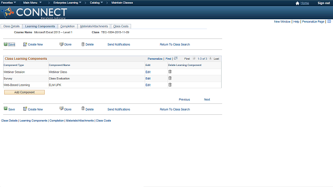Click the footer Class Costs link
This screenshot has height=187, width=333.
point(104,121)
